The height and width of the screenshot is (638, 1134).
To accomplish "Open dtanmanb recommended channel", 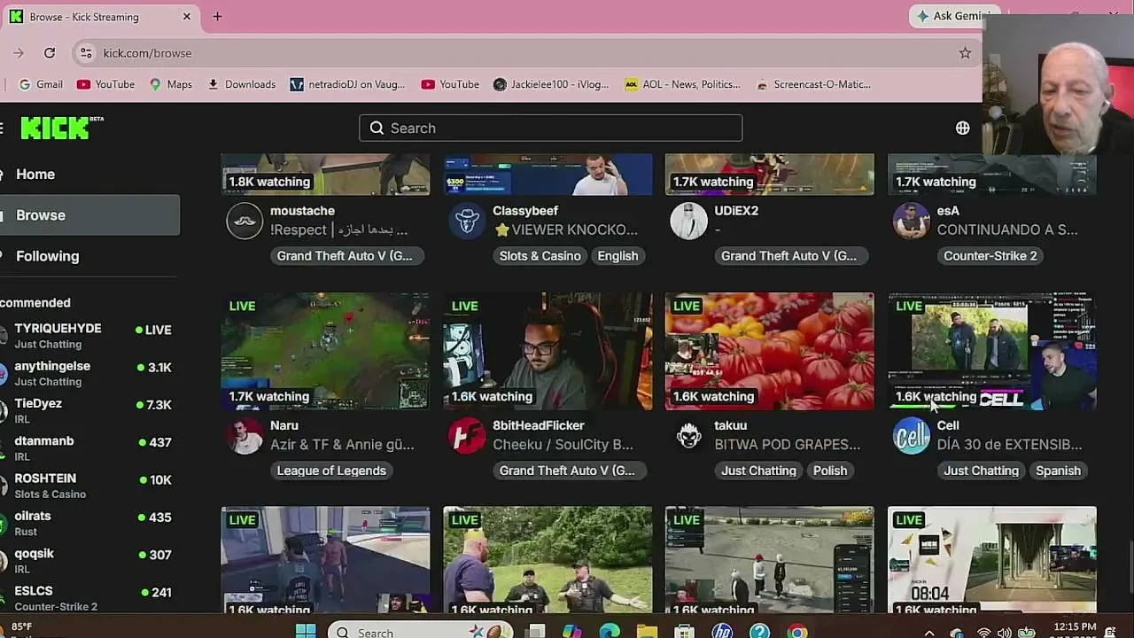I will 89,447.
